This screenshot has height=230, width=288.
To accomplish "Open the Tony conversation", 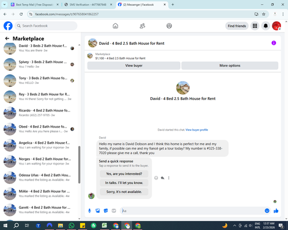I will click(x=39, y=80).
